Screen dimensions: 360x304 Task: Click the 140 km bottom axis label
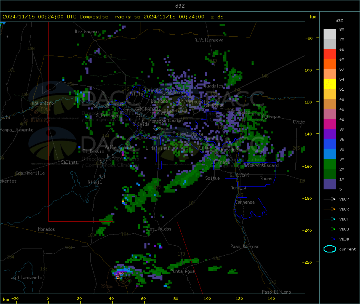click(x=271, y=299)
